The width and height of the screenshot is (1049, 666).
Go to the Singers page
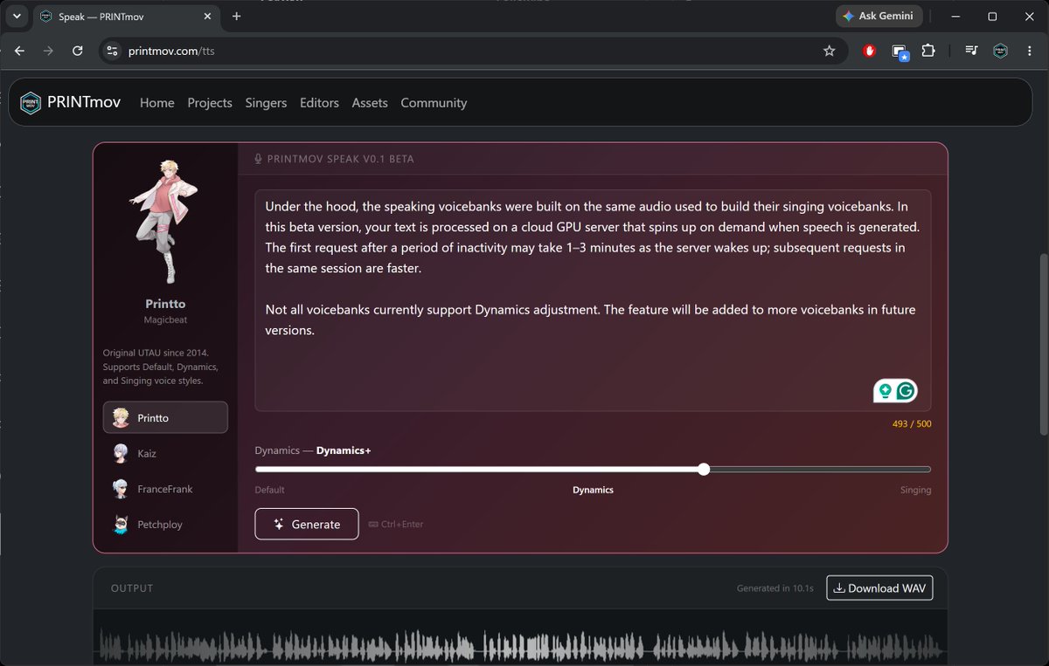[266, 103]
